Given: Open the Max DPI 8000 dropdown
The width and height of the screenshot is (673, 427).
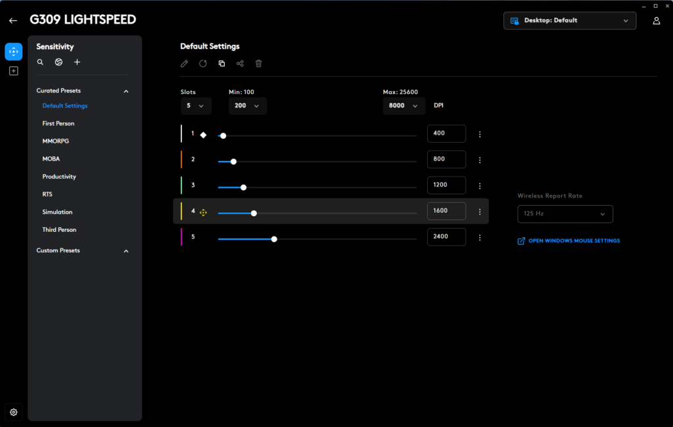Looking at the screenshot, I should point(404,106).
